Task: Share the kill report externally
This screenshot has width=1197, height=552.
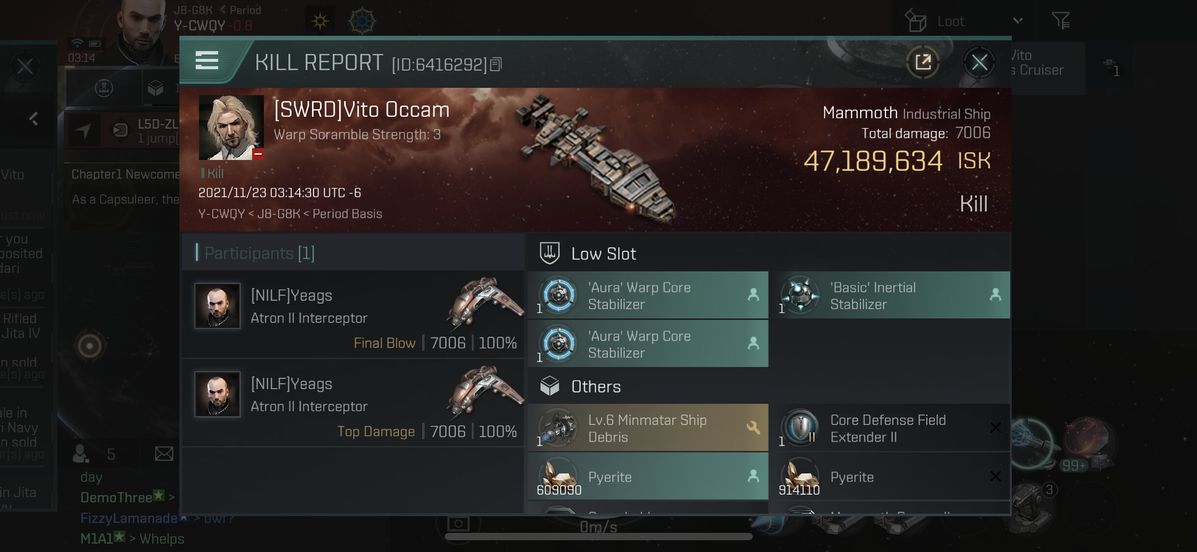Action: pos(923,62)
